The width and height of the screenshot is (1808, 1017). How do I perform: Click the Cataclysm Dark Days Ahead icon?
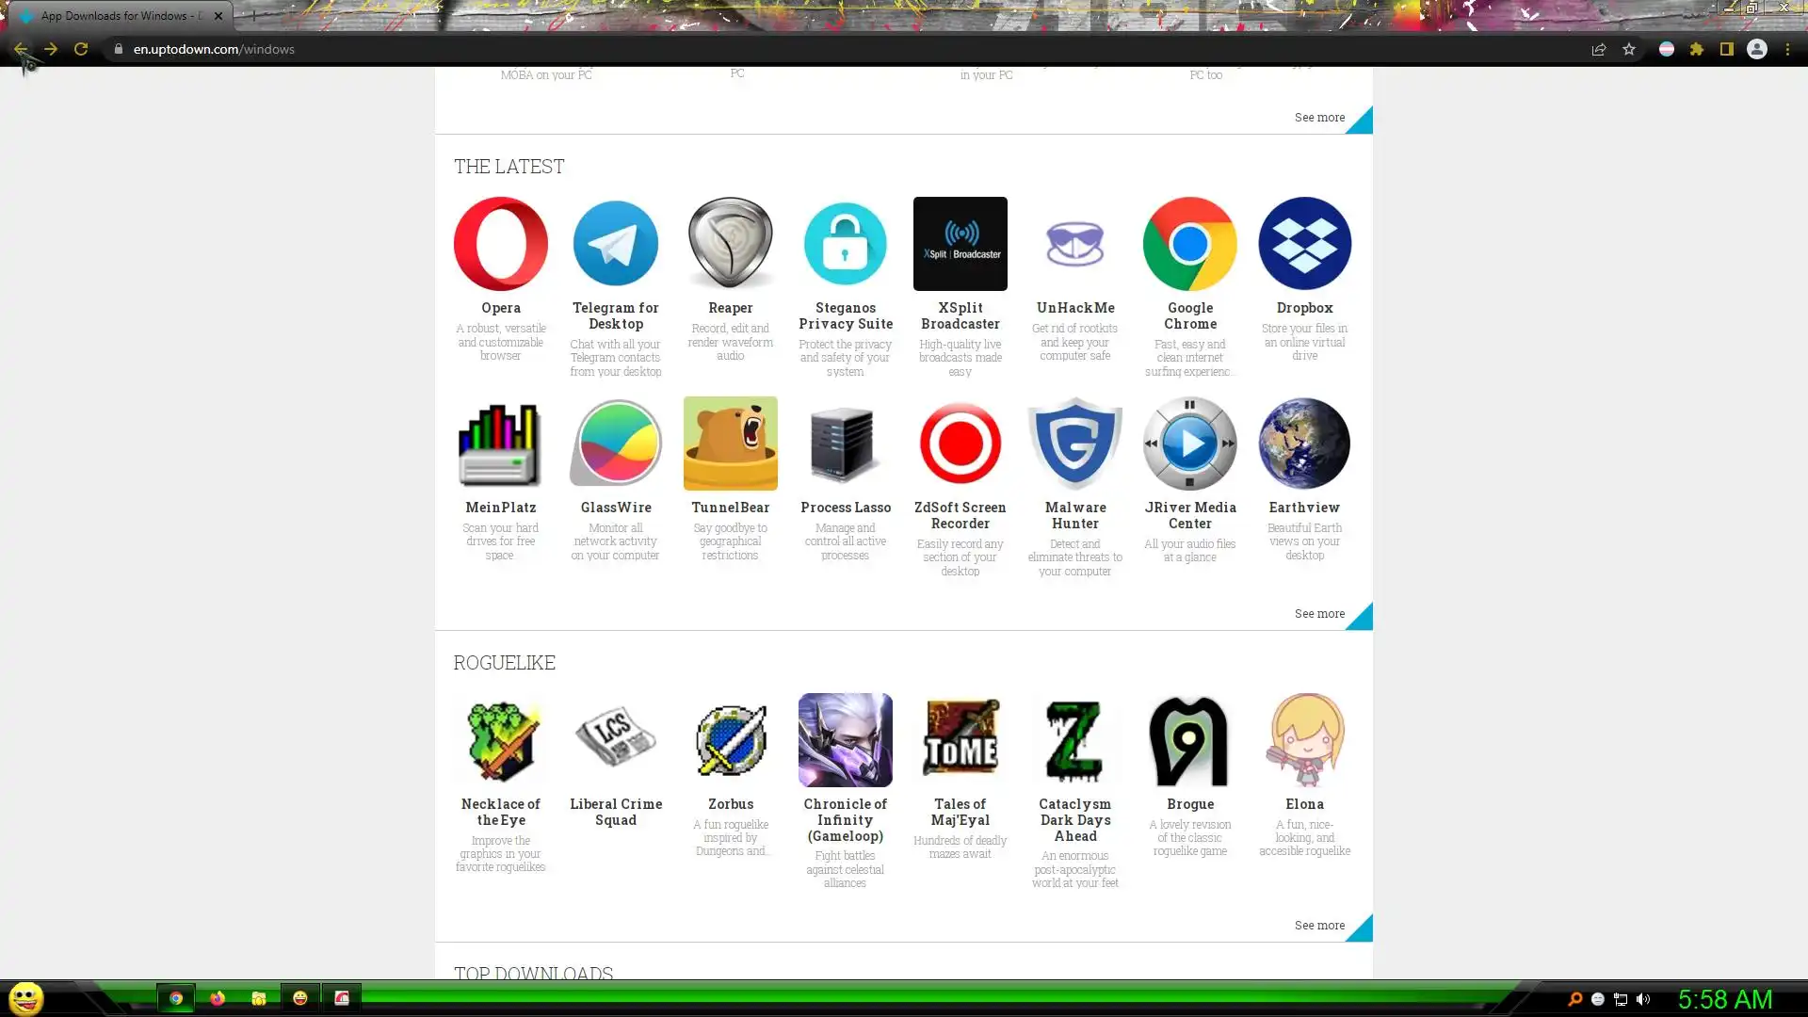tap(1074, 740)
